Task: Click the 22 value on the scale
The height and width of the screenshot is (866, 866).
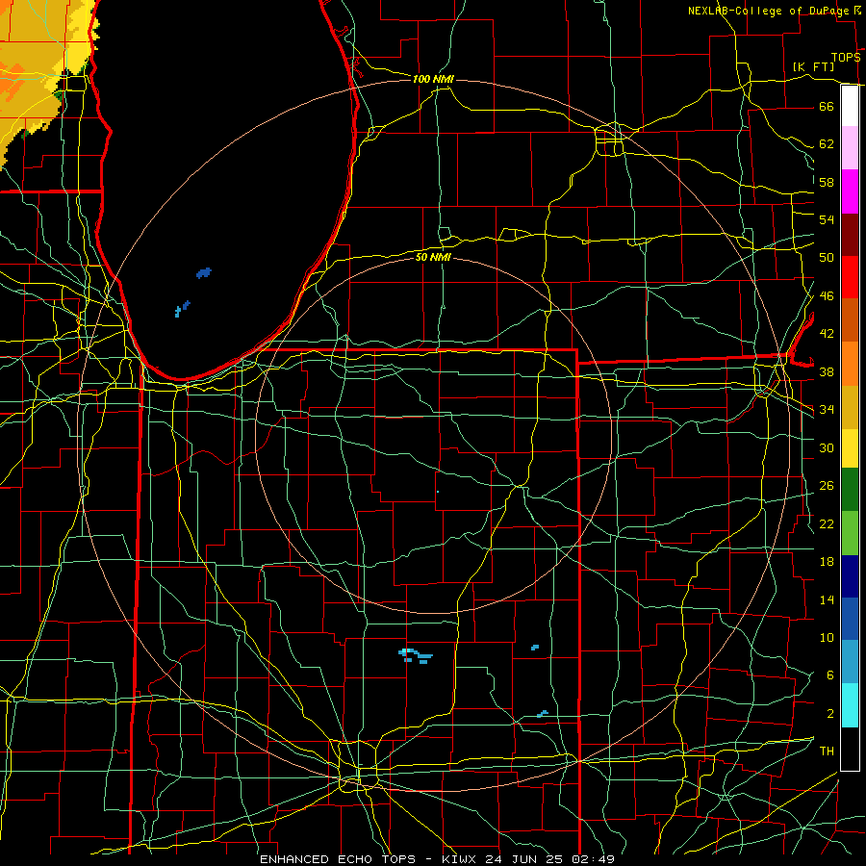Action: pyautogui.click(x=827, y=524)
